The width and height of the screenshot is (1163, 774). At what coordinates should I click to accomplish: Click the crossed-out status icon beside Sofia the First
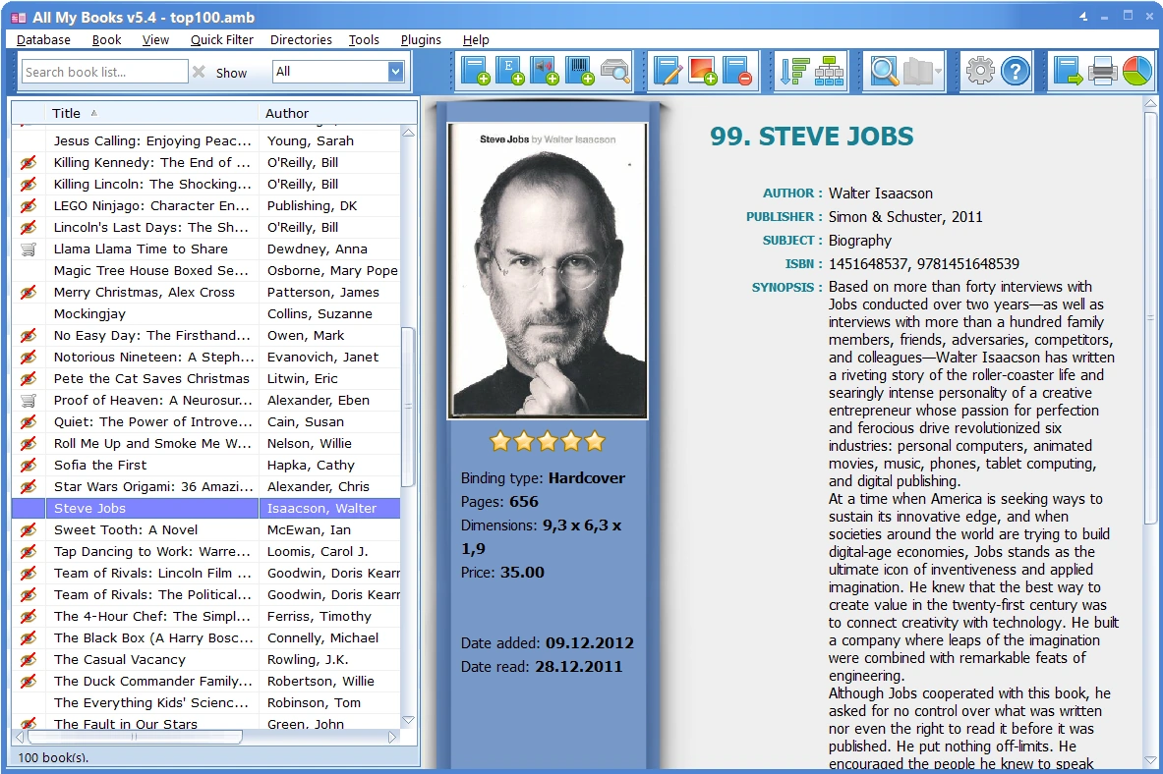[29, 465]
